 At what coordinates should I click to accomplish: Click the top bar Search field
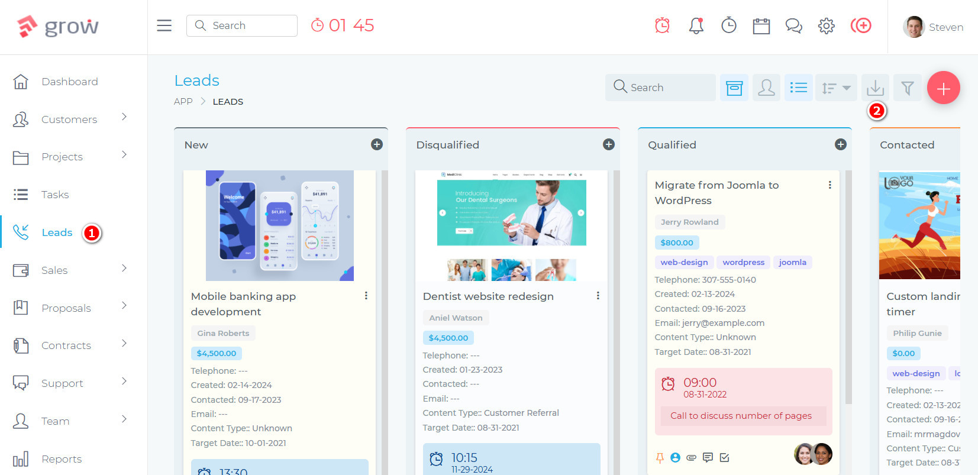click(242, 25)
